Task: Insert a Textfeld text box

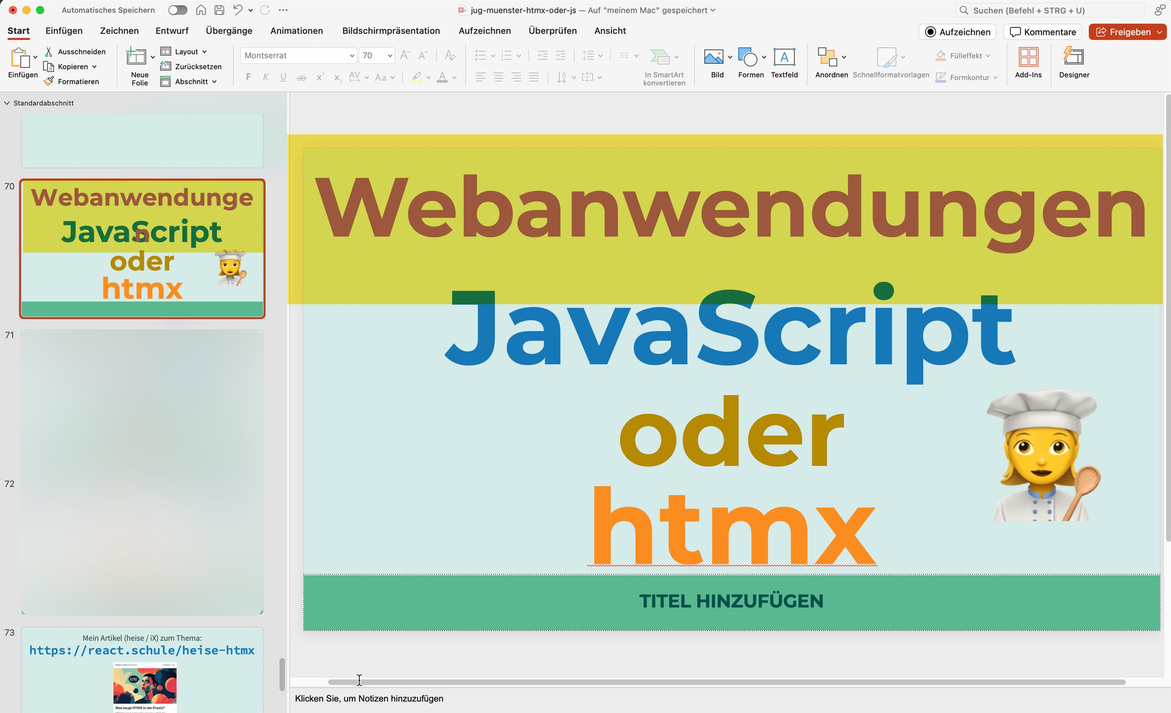Action: click(x=784, y=63)
